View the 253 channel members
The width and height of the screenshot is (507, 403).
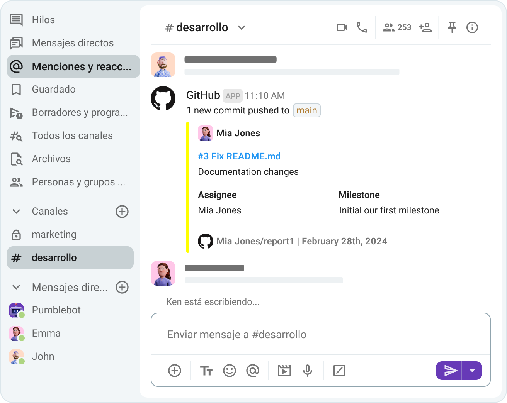(396, 27)
